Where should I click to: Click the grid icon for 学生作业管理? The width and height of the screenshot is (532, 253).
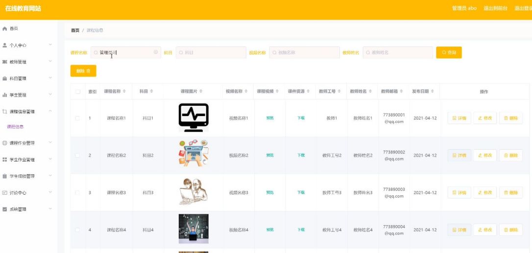pos(5,160)
